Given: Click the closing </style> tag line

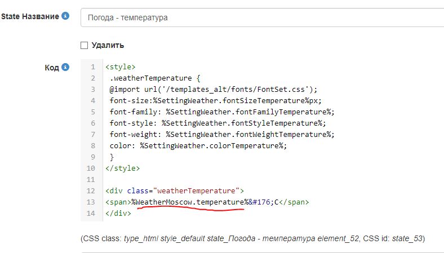Looking at the screenshot, I should 122,168.
